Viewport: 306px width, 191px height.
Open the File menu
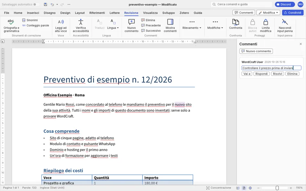[x=7, y=13]
